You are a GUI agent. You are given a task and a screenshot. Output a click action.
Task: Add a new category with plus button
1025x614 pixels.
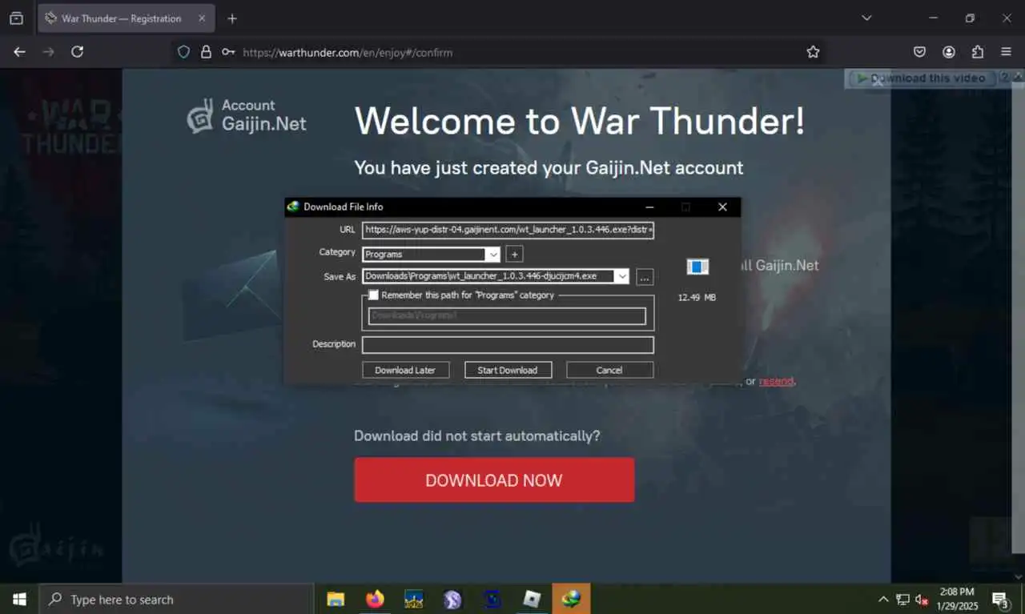515,255
